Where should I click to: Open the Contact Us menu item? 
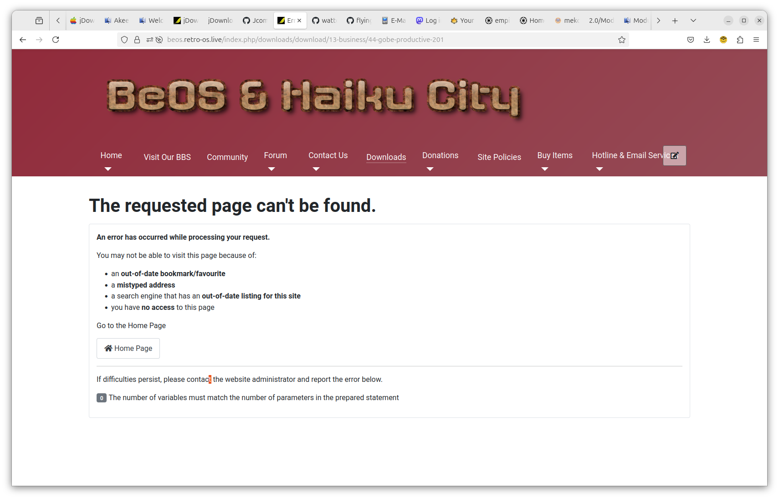pos(328,155)
